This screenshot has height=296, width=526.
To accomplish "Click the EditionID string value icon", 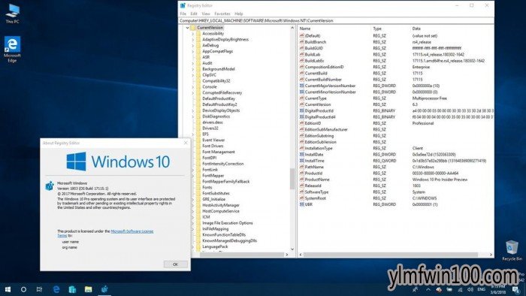I will click(301, 123).
